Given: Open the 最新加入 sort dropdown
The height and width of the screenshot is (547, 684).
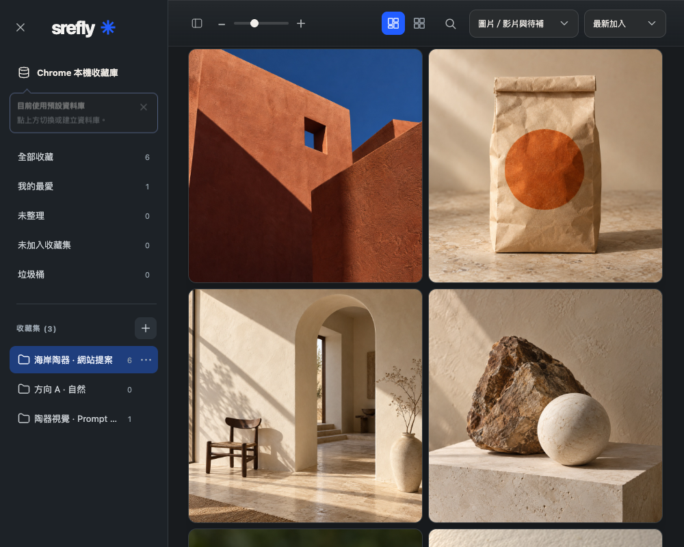Looking at the screenshot, I should click(x=624, y=23).
